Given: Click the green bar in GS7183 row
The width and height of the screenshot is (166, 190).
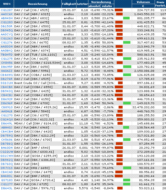Looking at the screenshot, I should click(x=127, y=180).
